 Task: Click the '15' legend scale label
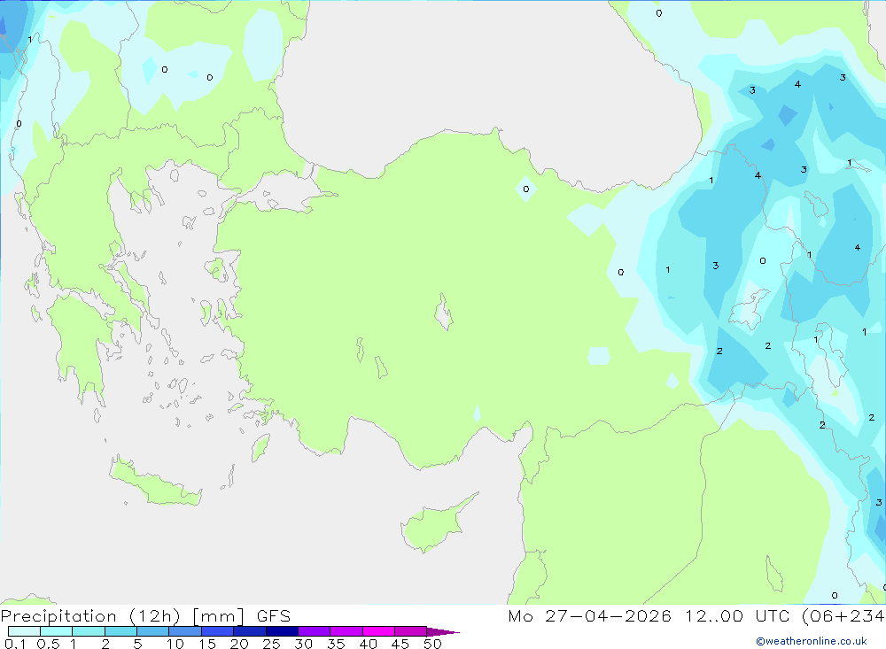[x=207, y=644]
